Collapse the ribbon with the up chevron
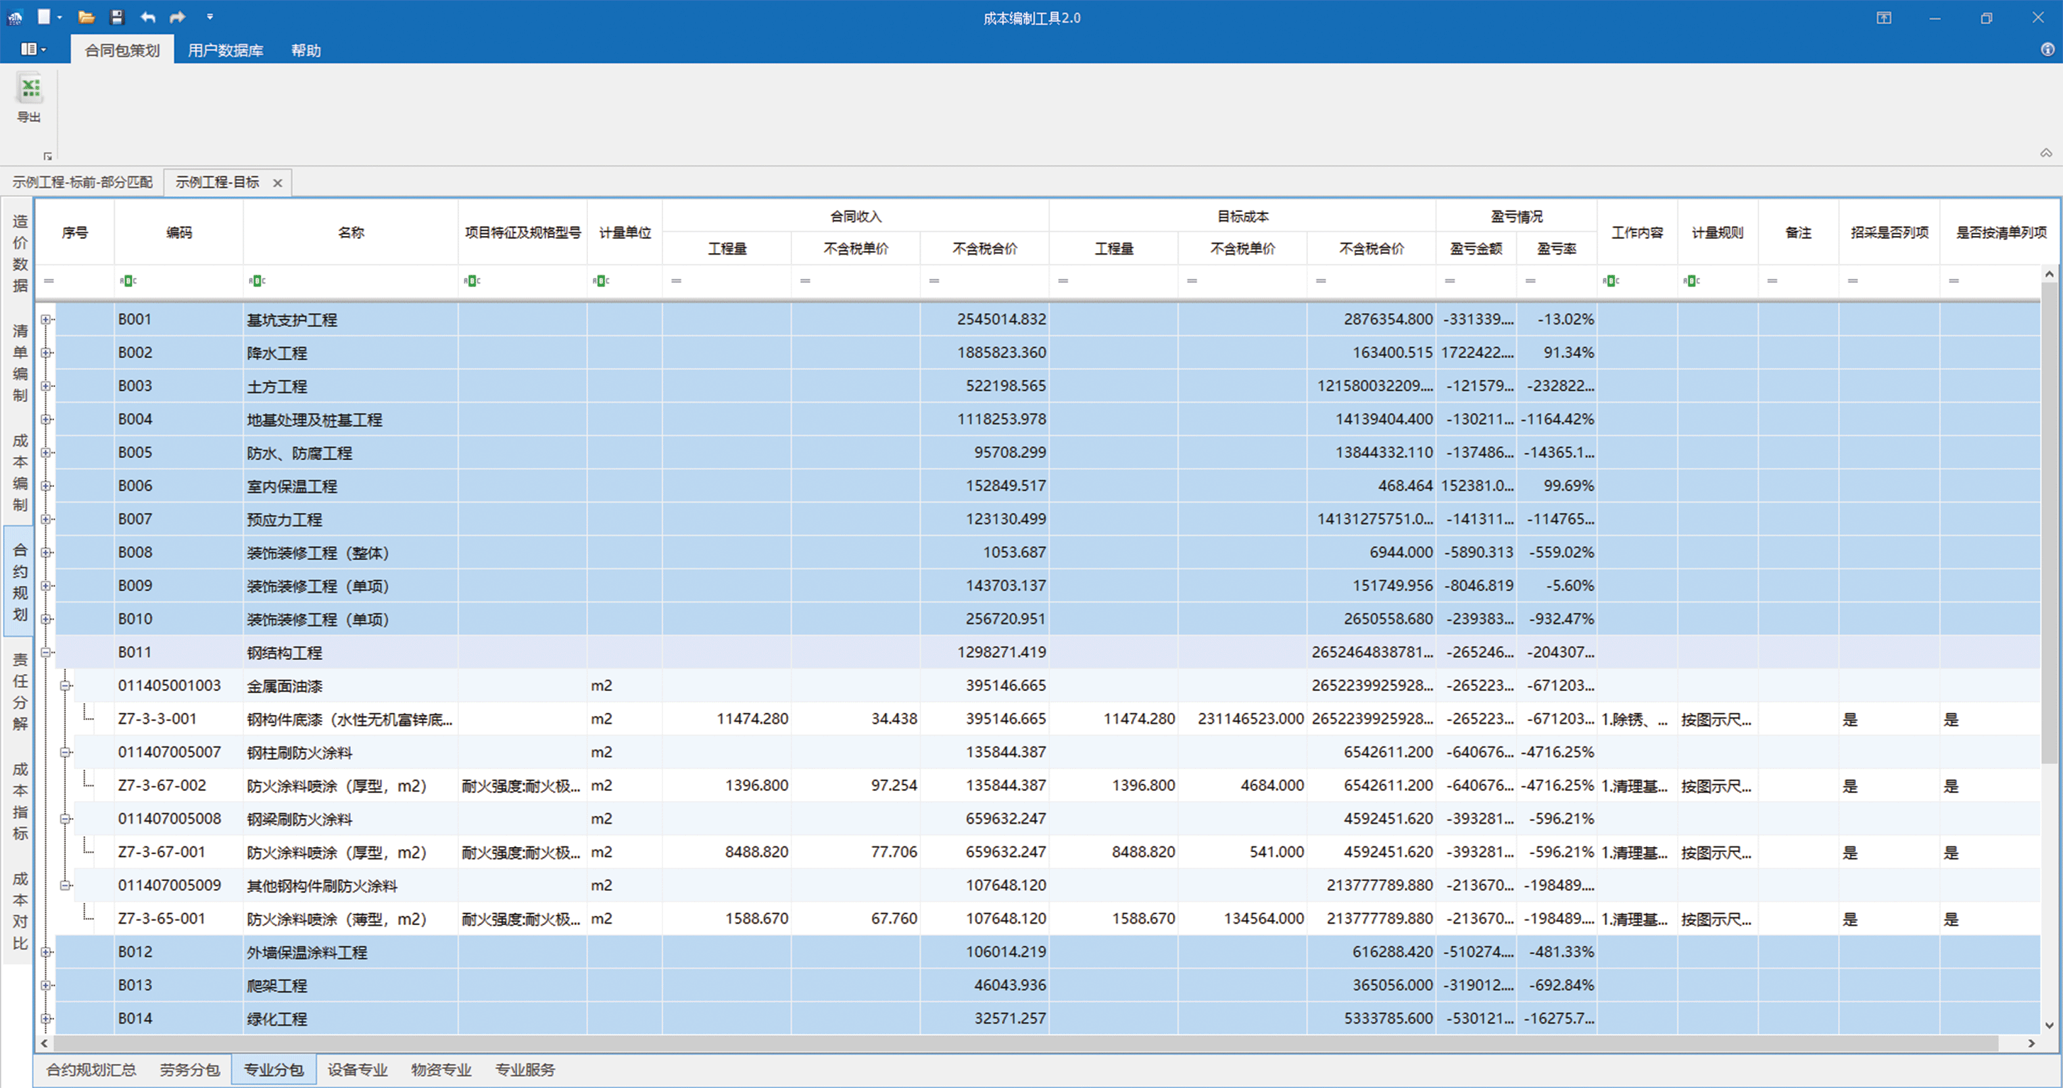2063x1088 pixels. pos(2046,152)
